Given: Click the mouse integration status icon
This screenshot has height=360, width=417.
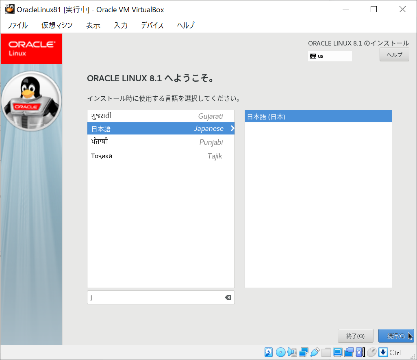Looking at the screenshot, I should click(x=372, y=352).
